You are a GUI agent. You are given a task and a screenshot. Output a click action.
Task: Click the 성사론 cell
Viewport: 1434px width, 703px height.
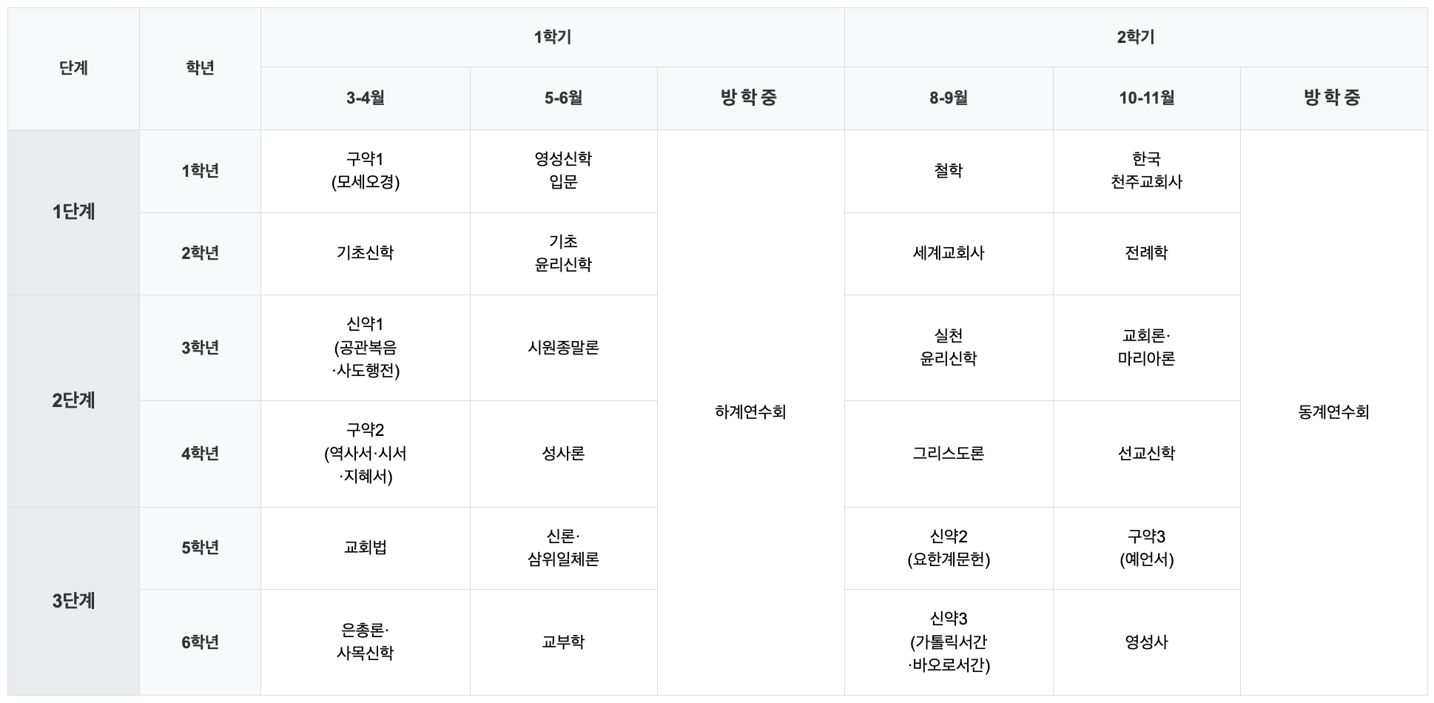(563, 454)
